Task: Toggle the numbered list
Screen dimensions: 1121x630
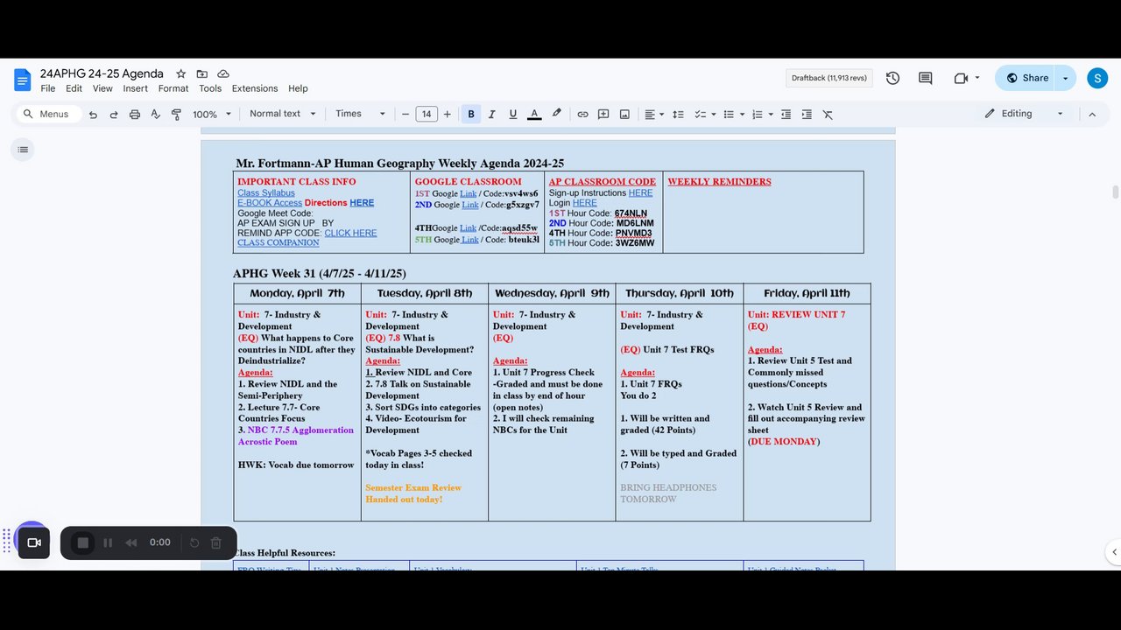Action: (x=758, y=114)
